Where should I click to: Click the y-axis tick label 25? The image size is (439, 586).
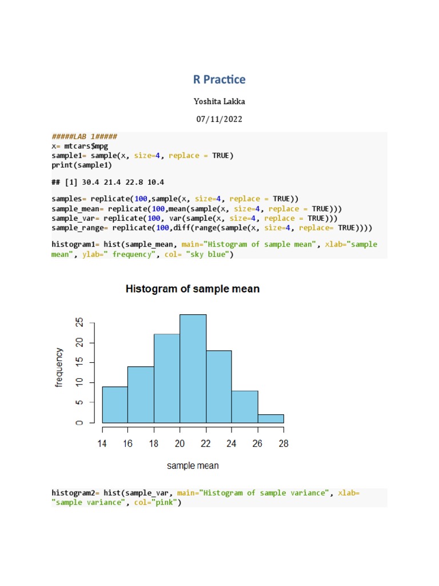[79, 323]
